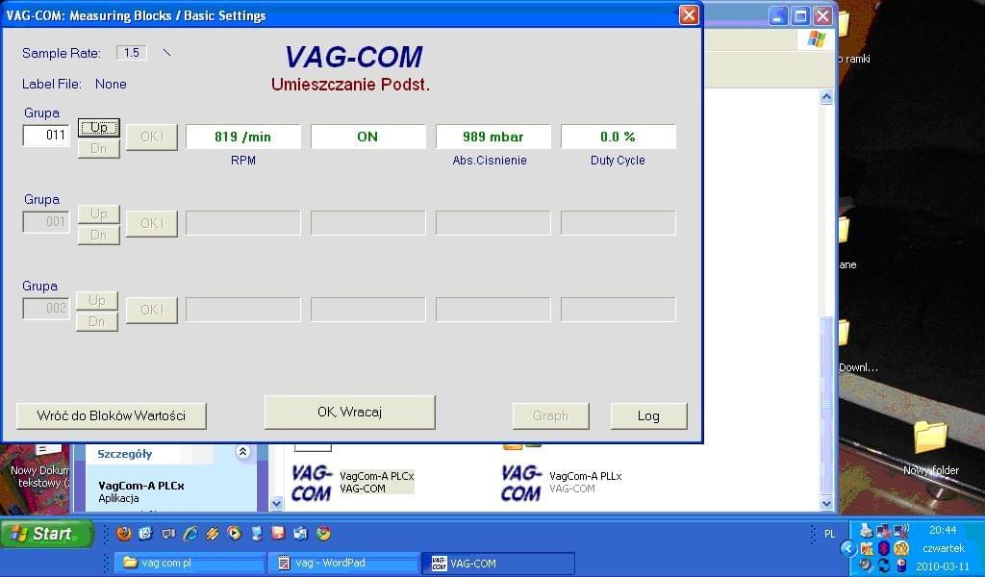Click Explorer's file list scrollbar up arrow
Screen dimensions: 985x577
(x=826, y=97)
